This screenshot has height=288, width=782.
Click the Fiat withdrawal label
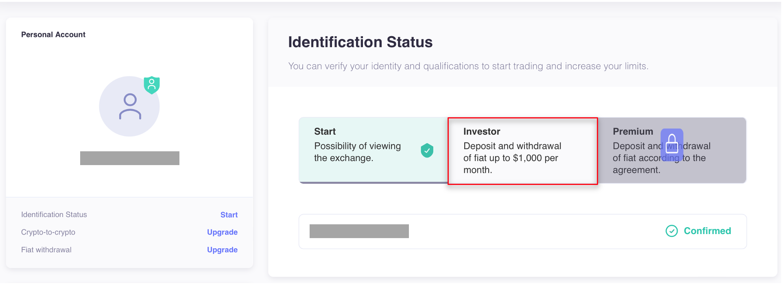(46, 250)
